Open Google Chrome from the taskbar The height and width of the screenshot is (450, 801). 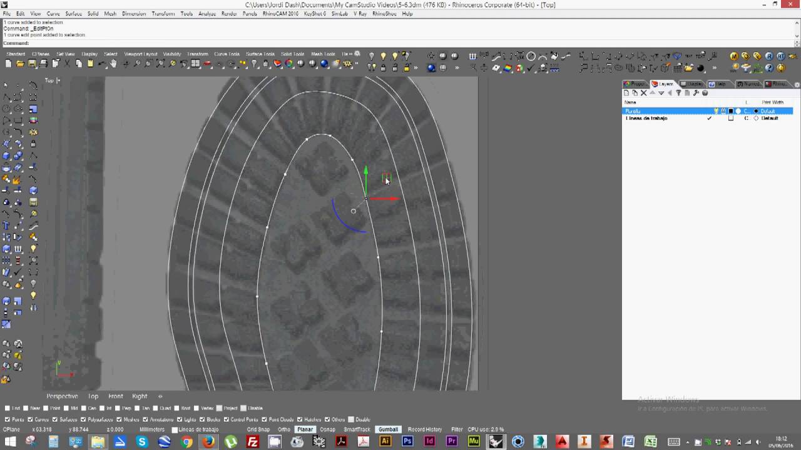click(187, 442)
